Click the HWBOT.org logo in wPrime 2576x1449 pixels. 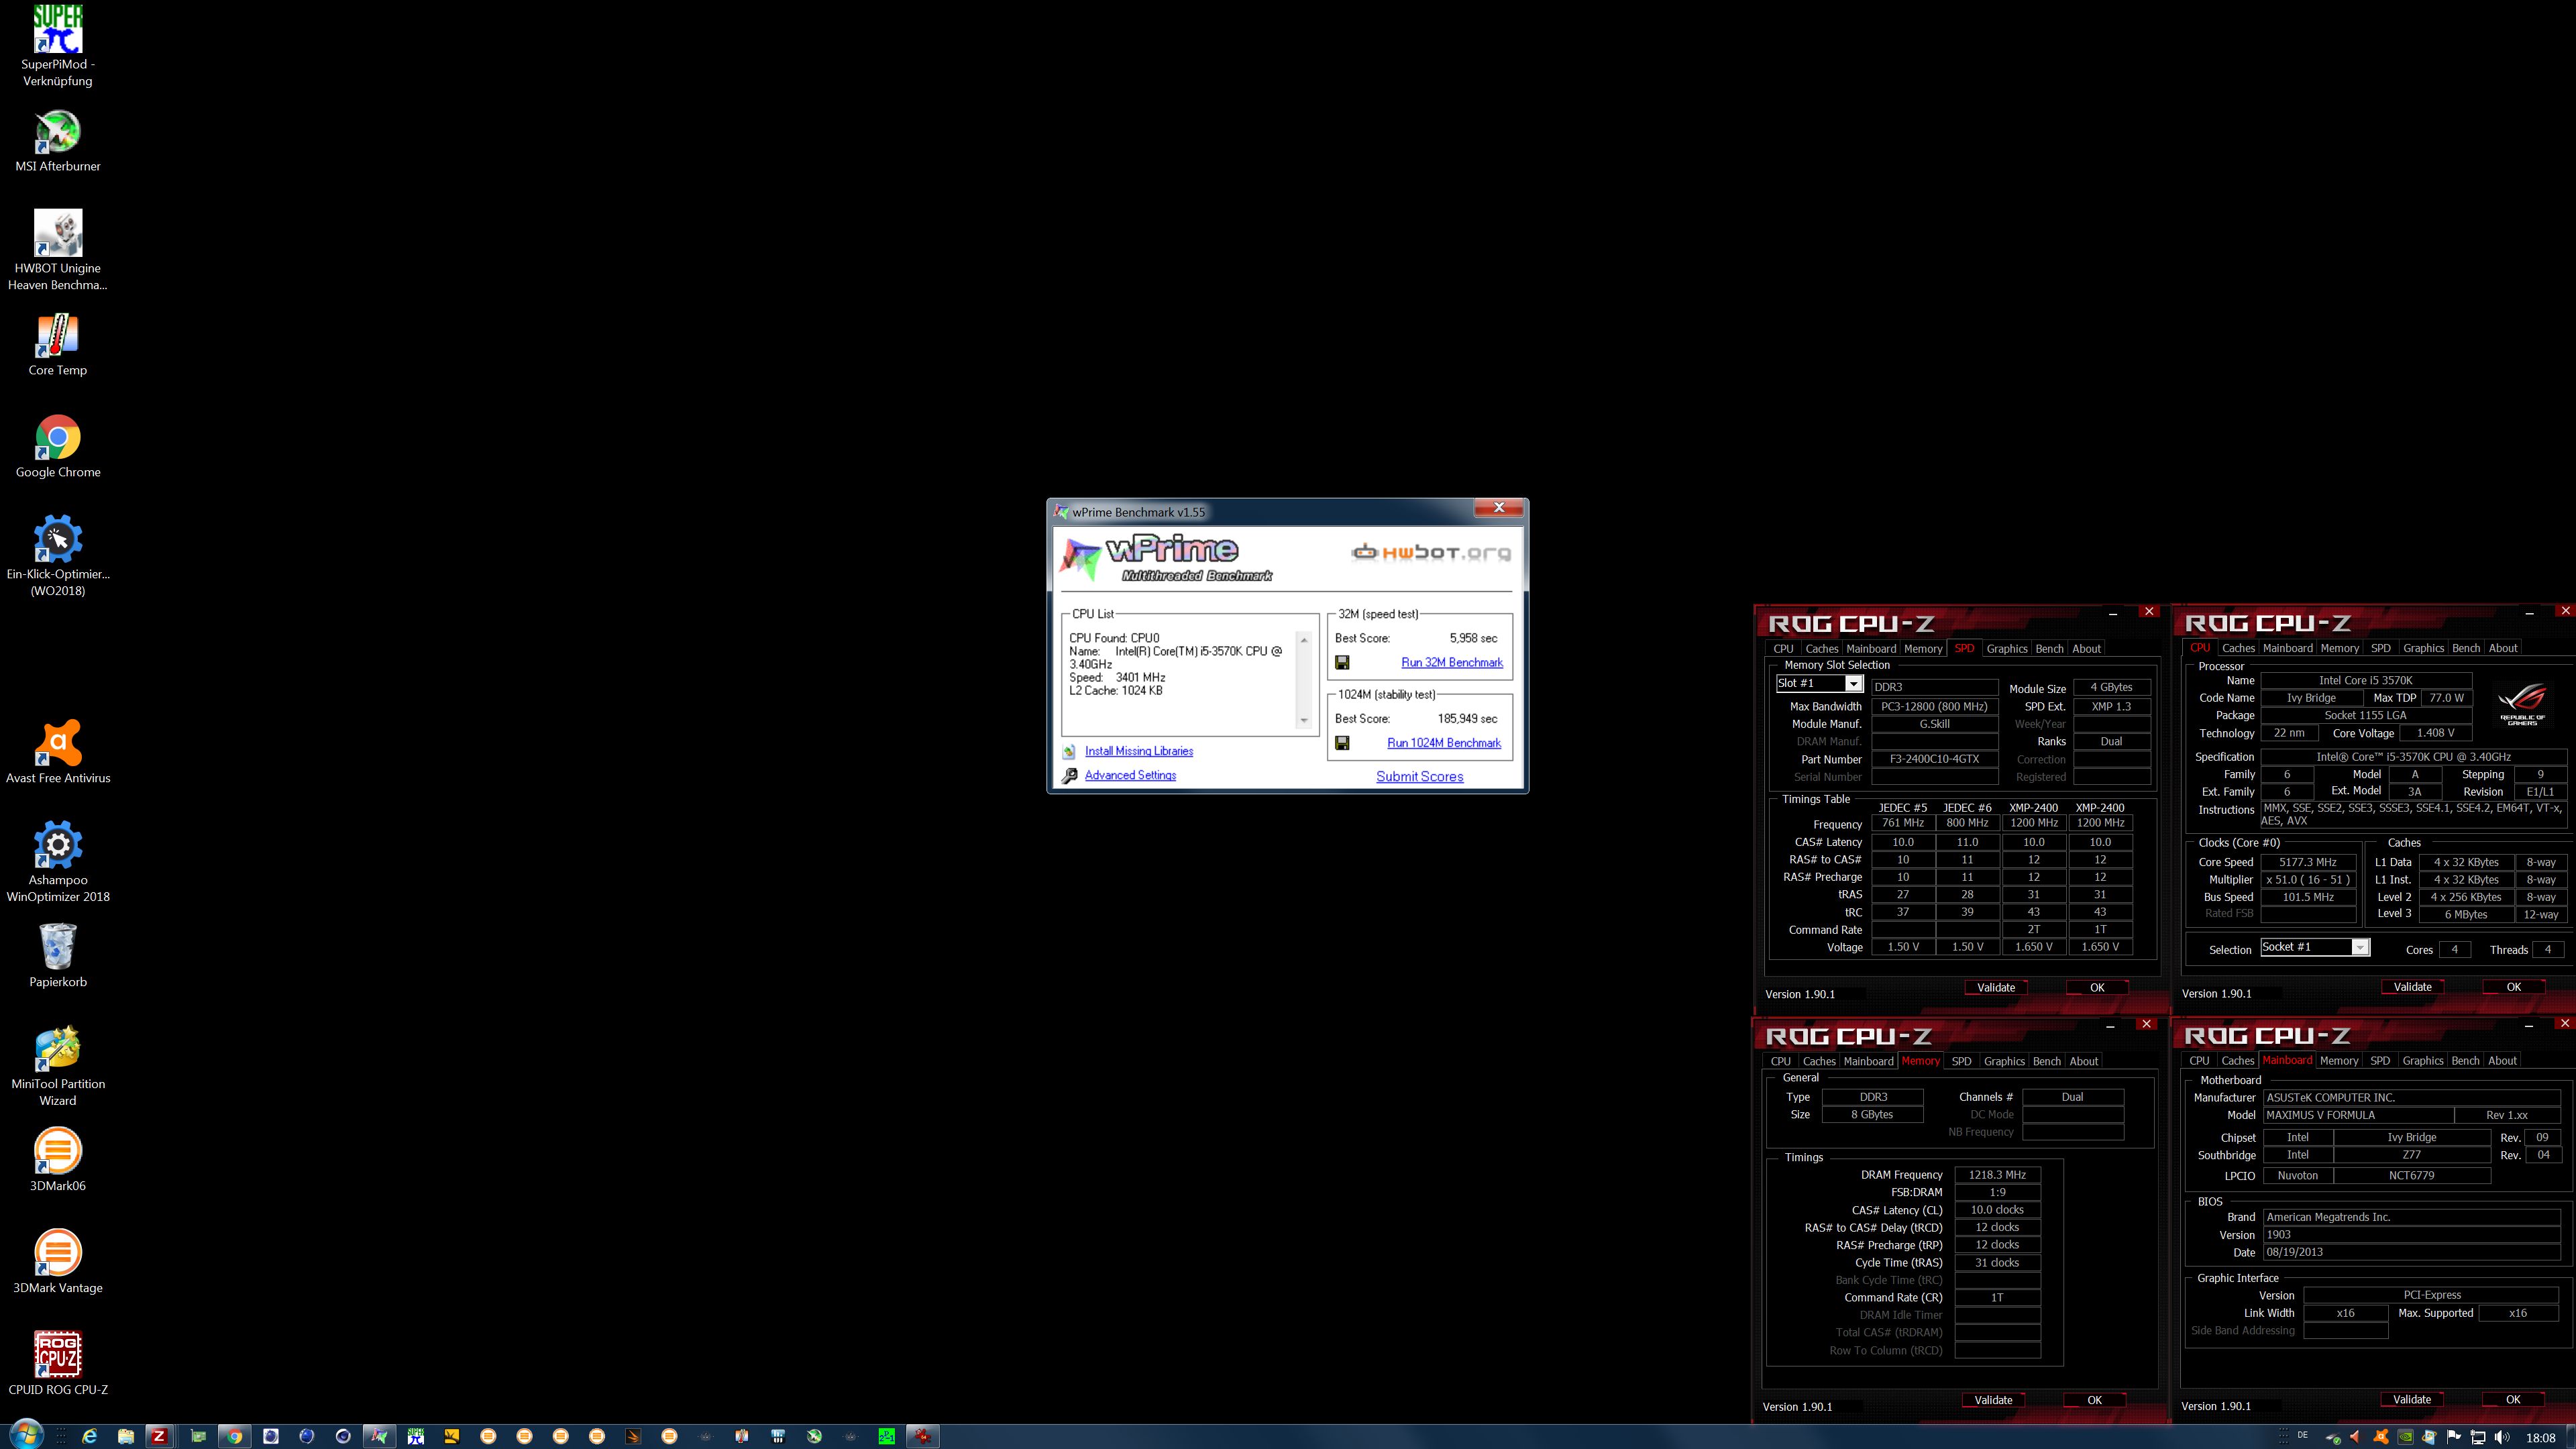pos(1431,552)
